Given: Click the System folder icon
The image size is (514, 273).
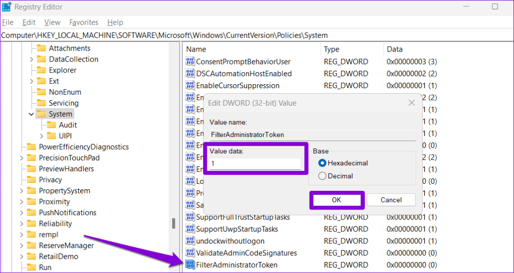Looking at the screenshot, I should click(41, 114).
